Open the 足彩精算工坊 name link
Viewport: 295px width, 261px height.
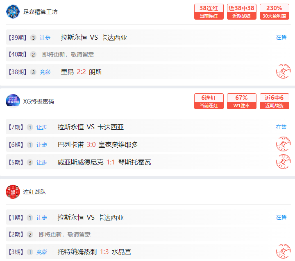point(40,12)
